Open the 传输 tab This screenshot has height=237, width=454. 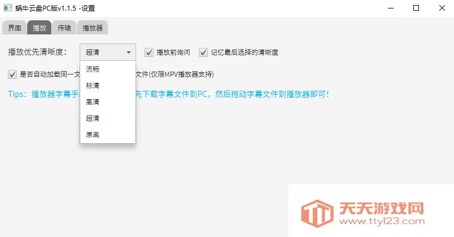[x=64, y=28]
